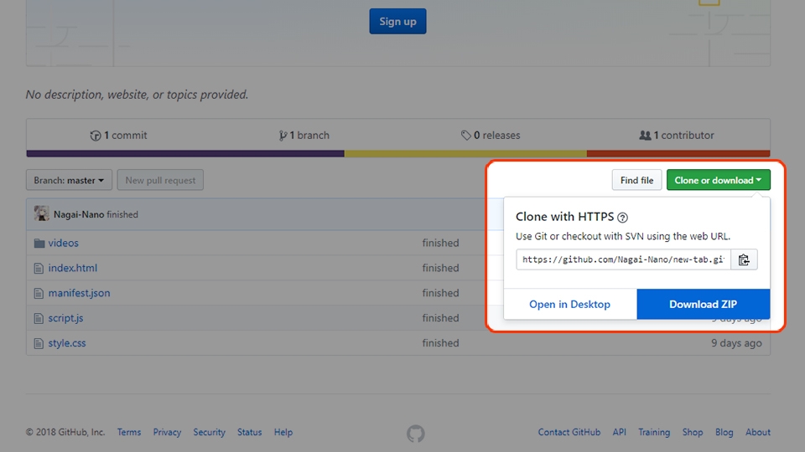Open the Branch: master dropdown

[x=69, y=180]
